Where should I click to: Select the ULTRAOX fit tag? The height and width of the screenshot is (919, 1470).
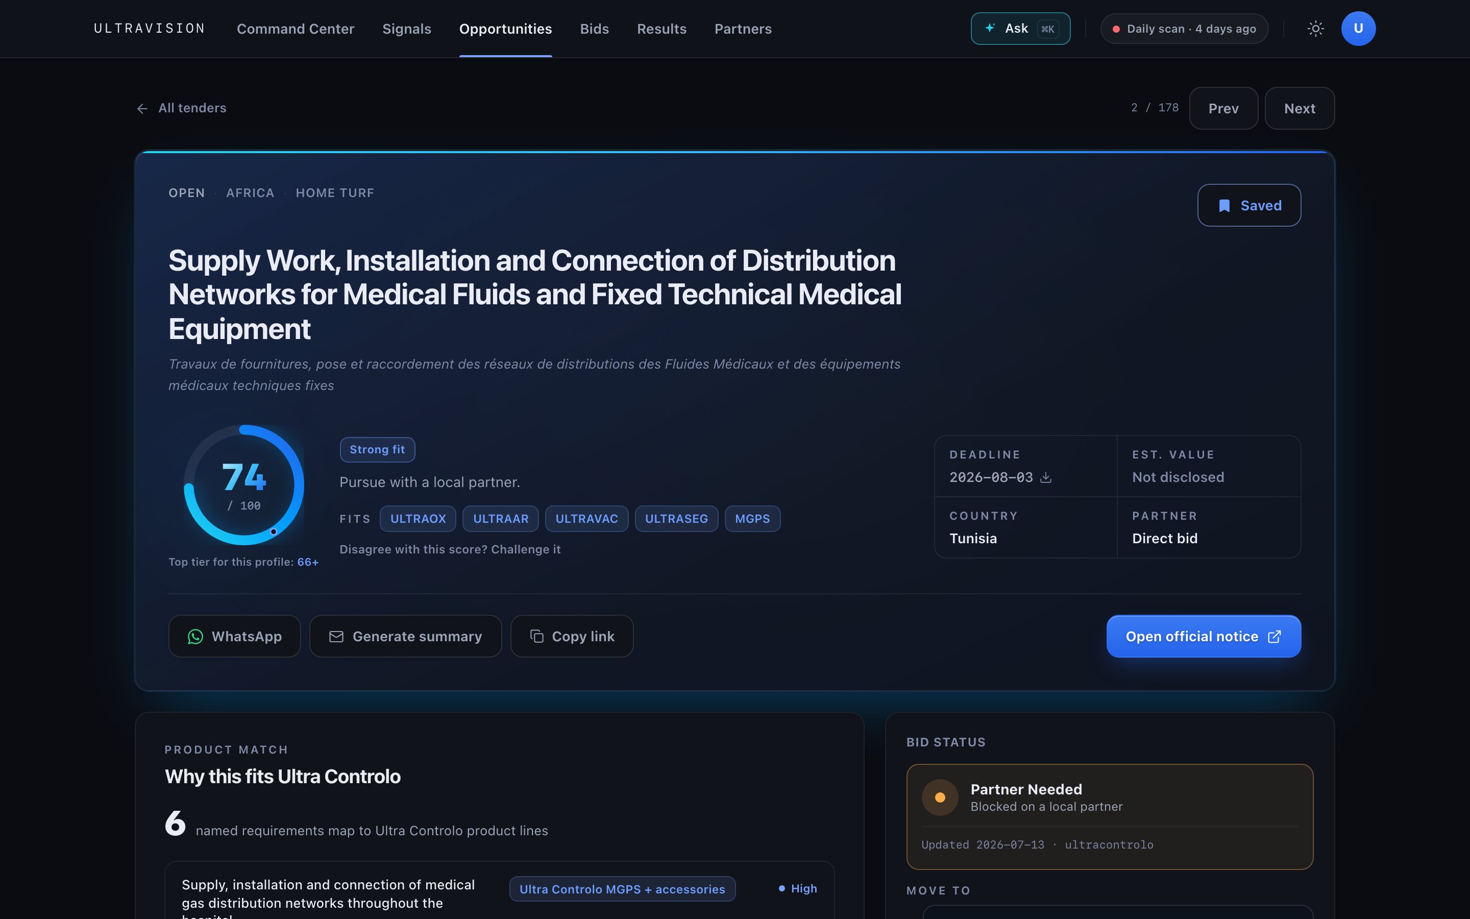pyautogui.click(x=418, y=518)
